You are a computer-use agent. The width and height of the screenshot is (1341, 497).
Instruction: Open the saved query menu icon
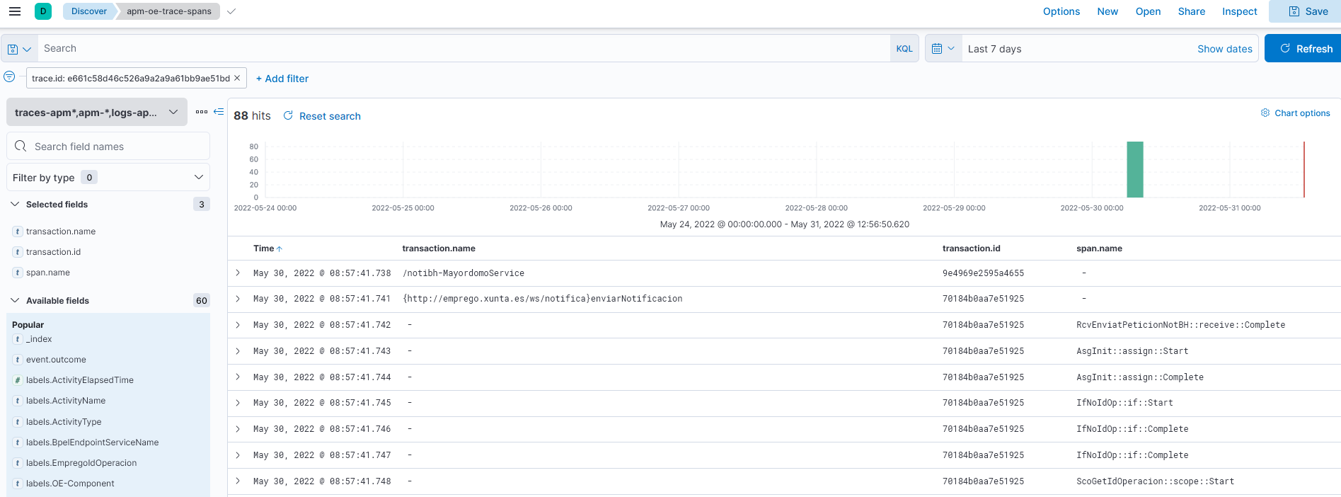(x=19, y=49)
